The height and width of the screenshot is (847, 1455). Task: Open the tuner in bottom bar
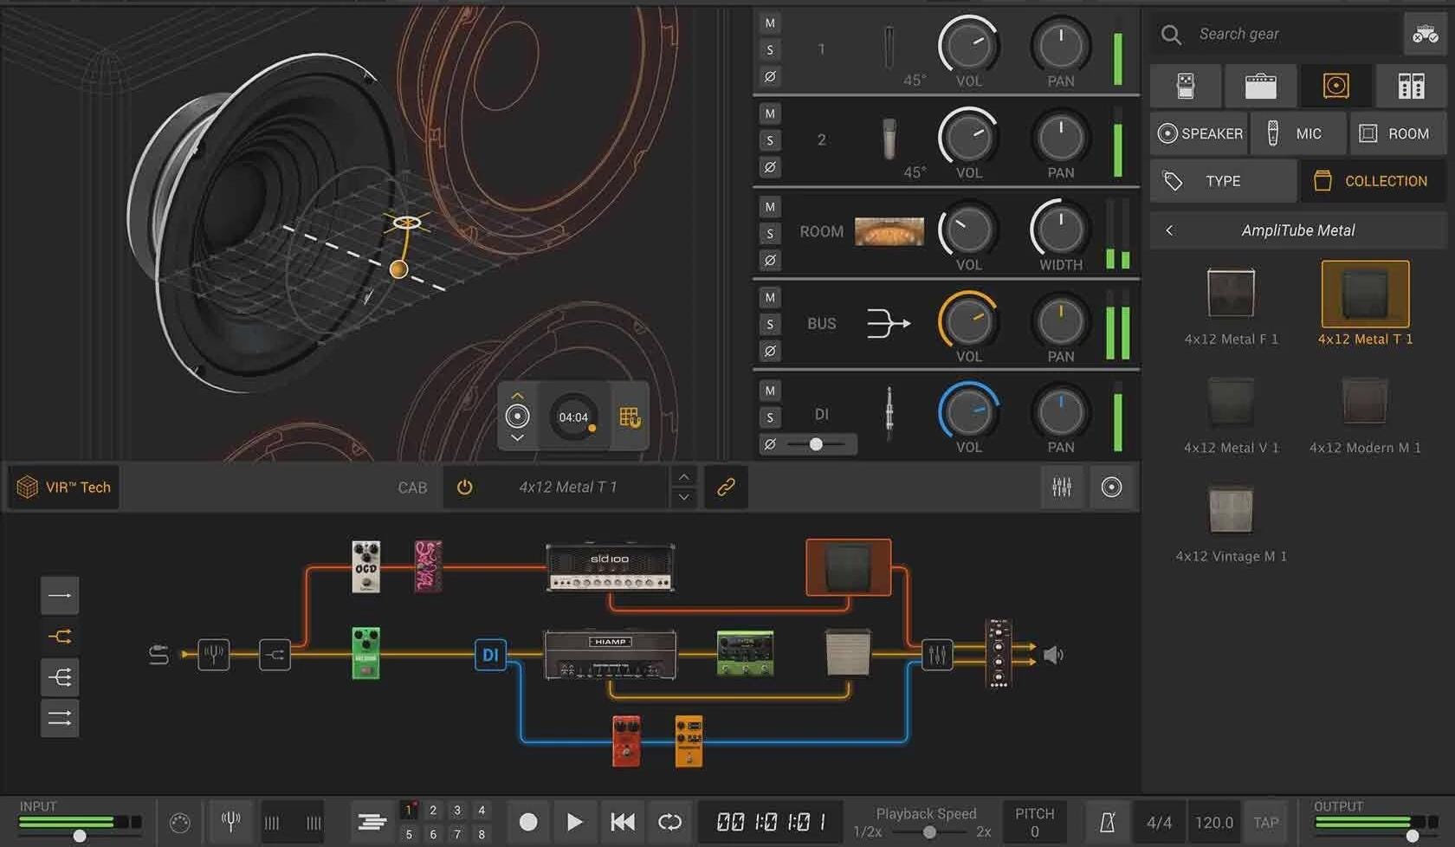[230, 821]
